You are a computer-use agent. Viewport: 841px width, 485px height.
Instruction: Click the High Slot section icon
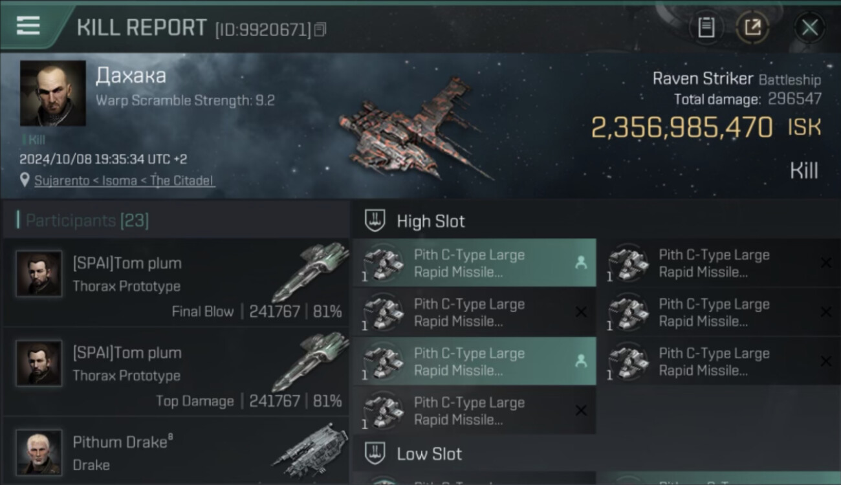[375, 221]
